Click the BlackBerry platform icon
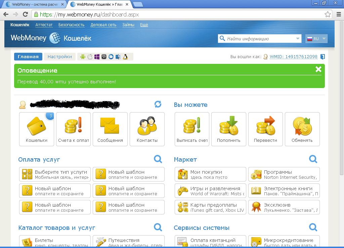The width and height of the screenshot is (344, 248). pos(104,57)
